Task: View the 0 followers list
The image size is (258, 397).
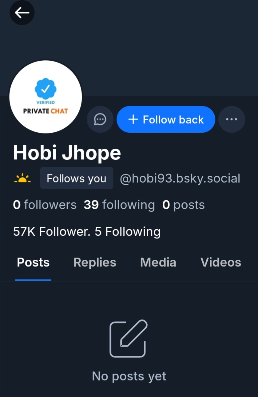Action: (45, 205)
